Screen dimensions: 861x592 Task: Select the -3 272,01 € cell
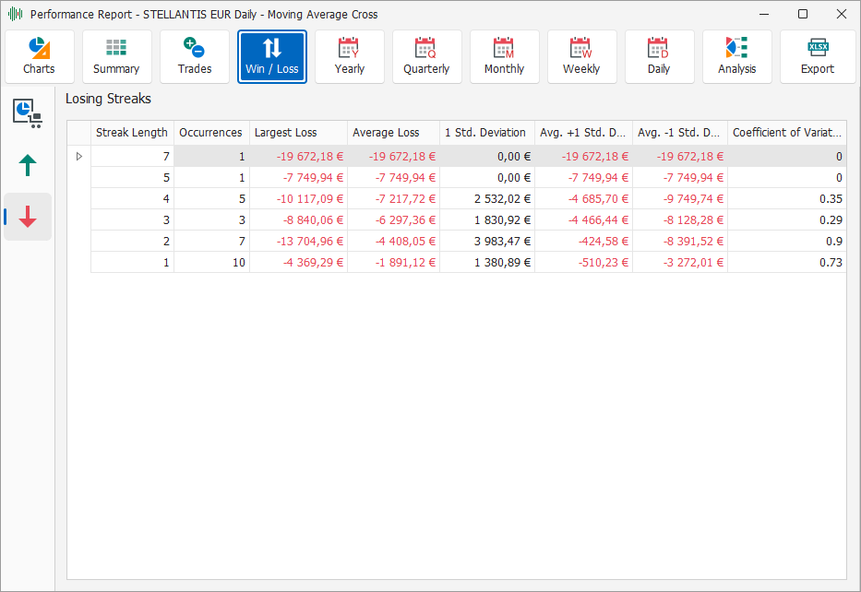tap(680, 262)
